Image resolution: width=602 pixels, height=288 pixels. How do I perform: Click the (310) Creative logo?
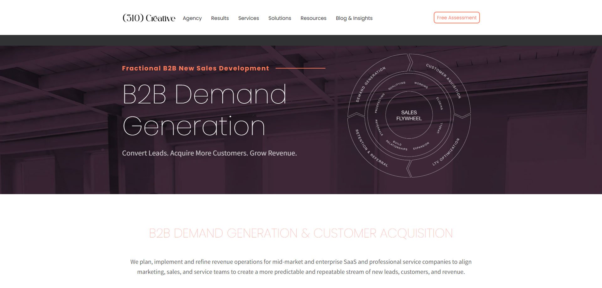[x=149, y=18]
